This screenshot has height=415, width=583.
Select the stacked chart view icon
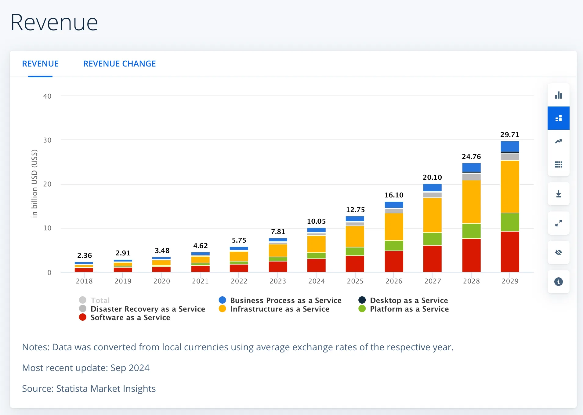click(558, 118)
